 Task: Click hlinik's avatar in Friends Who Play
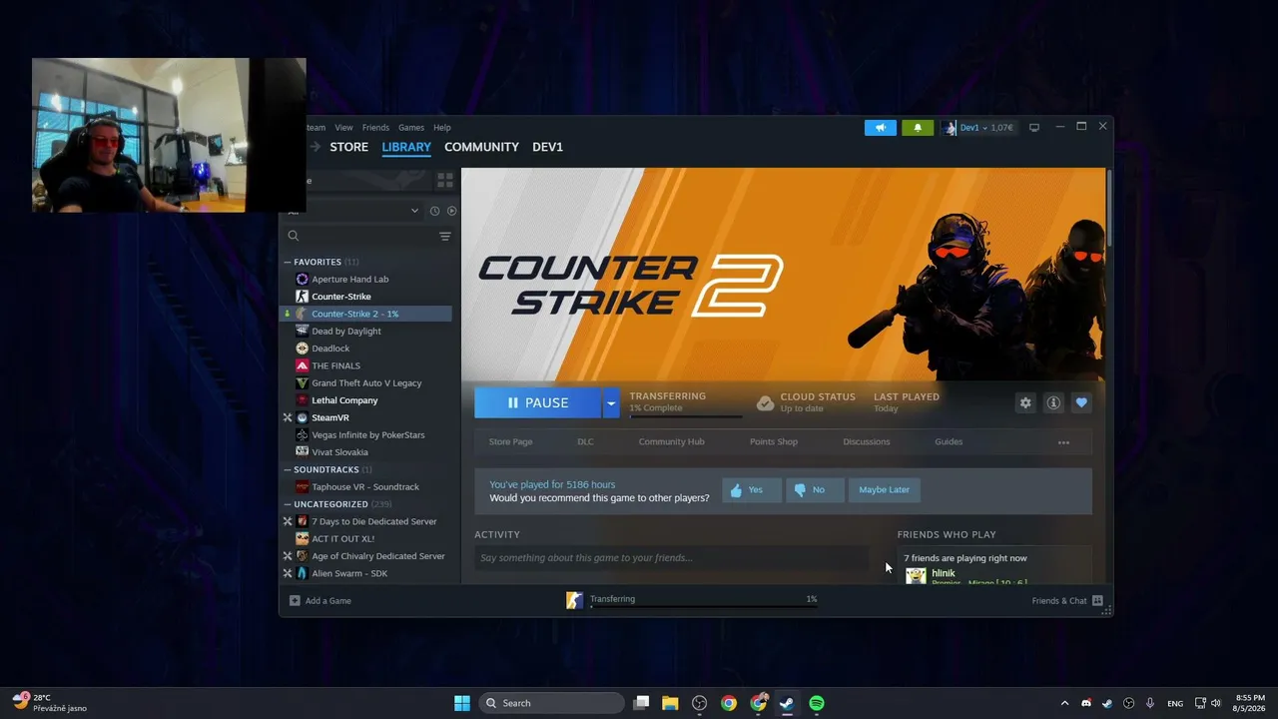click(916, 576)
